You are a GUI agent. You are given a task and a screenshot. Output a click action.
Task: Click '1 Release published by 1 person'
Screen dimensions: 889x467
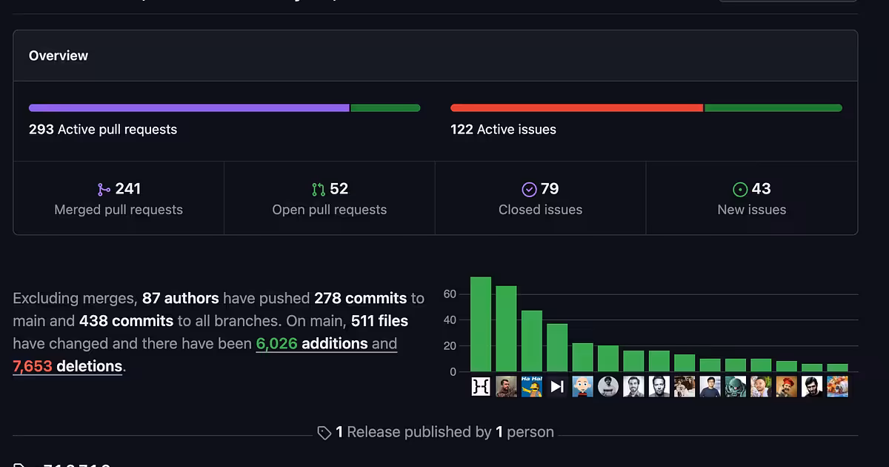tap(444, 432)
